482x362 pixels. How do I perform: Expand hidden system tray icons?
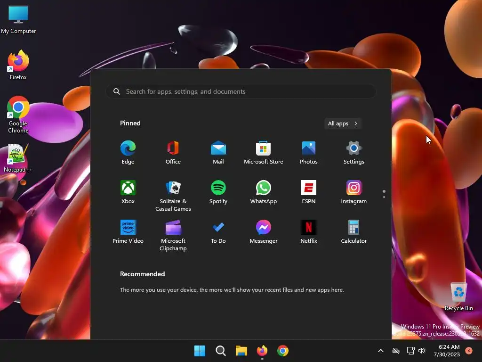click(380, 351)
